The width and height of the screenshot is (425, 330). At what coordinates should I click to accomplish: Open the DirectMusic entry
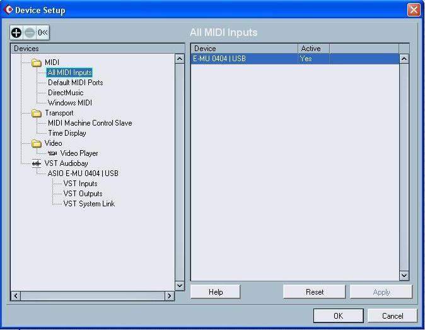coord(66,93)
